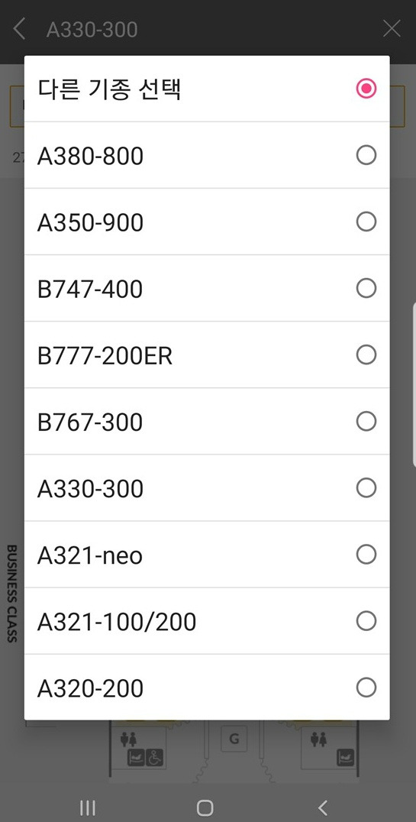Select the A350-900 radio button
Image resolution: width=416 pixels, height=822 pixels.
point(366,222)
